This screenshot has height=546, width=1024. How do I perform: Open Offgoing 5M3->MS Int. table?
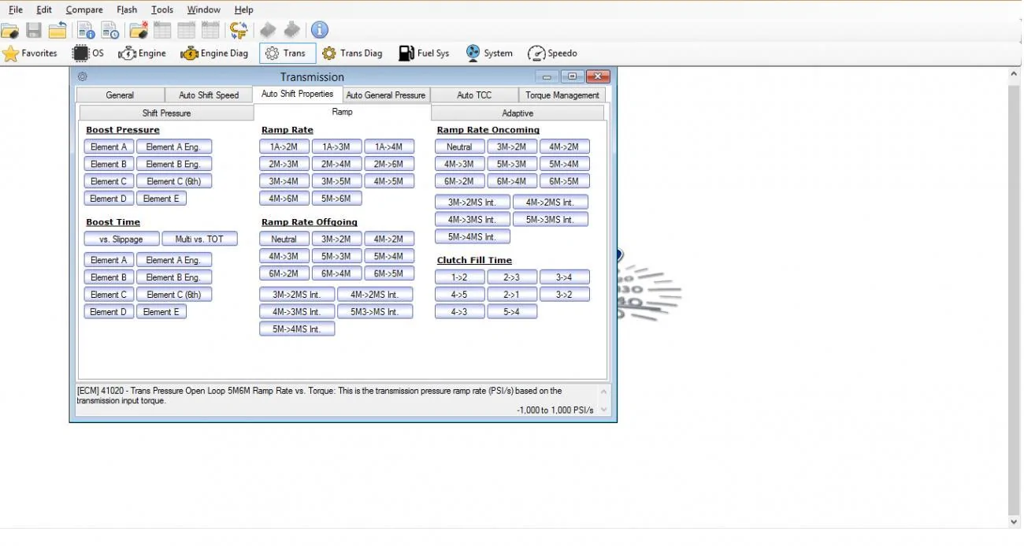tap(375, 312)
